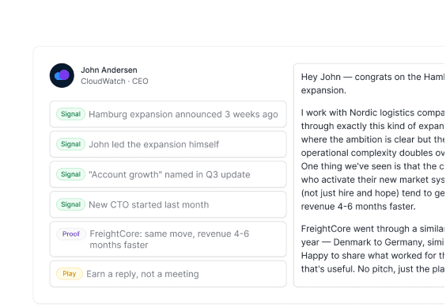Click the CloudWatch · CEO subtitle

115,82
